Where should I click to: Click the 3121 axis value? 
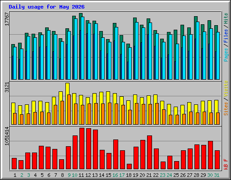(x=7, y=87)
